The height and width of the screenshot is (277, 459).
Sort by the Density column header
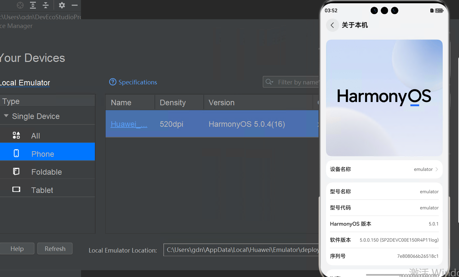click(x=179, y=102)
